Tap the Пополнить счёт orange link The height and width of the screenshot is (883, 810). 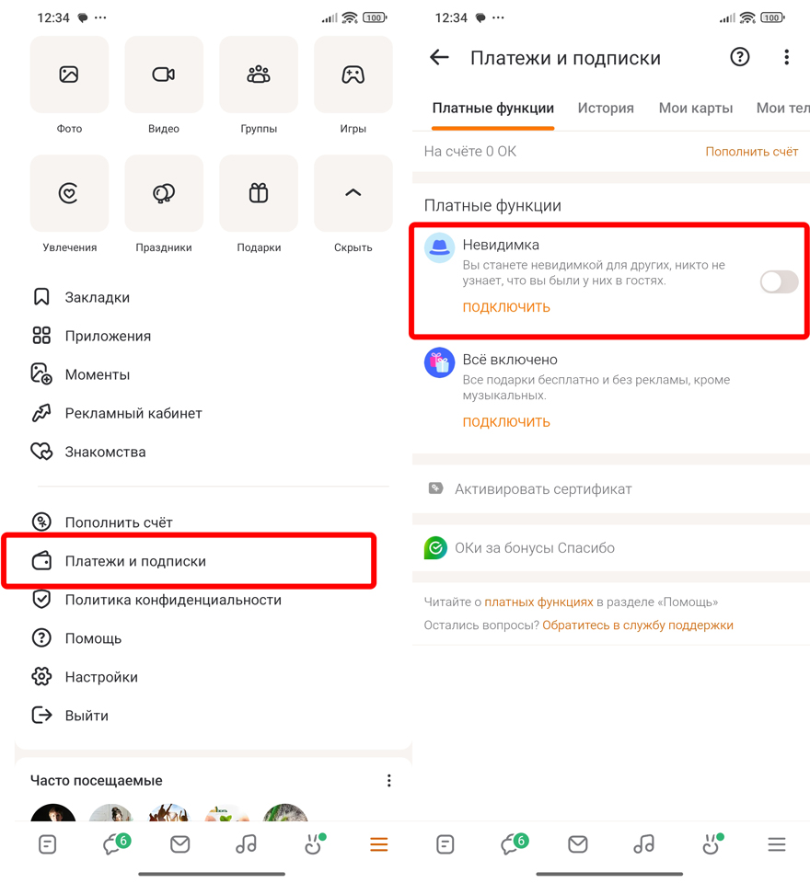coord(751,152)
